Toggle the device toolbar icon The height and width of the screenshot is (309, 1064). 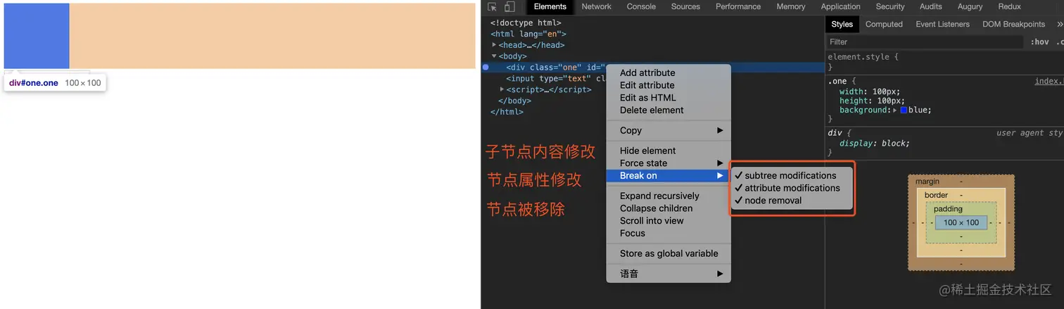pos(509,7)
